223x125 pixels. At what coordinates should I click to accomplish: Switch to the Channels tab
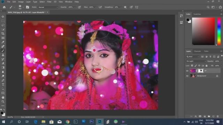click(198, 51)
